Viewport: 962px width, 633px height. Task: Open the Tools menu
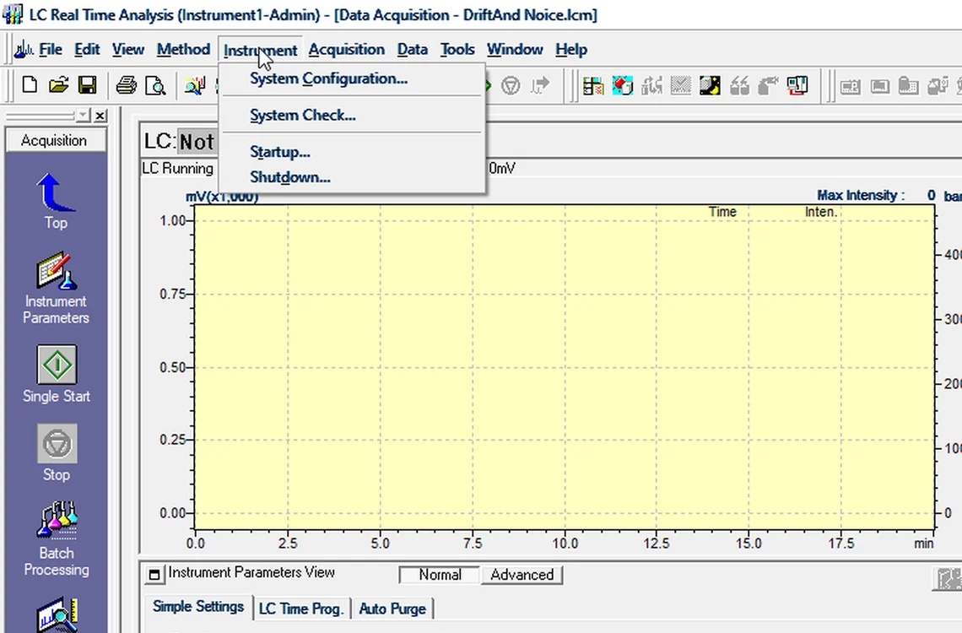457,49
